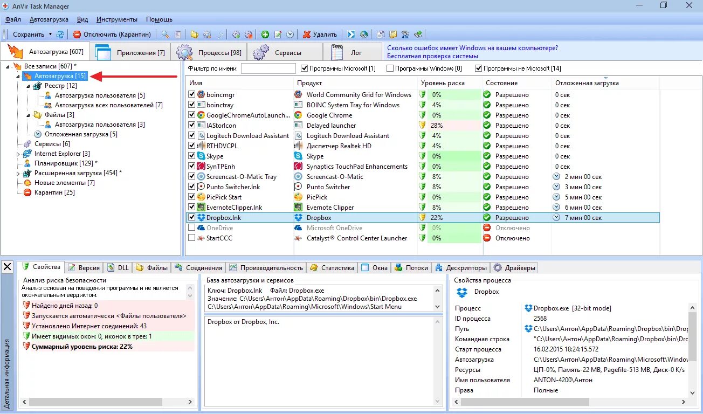Click the Catalyst Control Center product icon
This screenshot has height=414, width=703.
(298, 238)
